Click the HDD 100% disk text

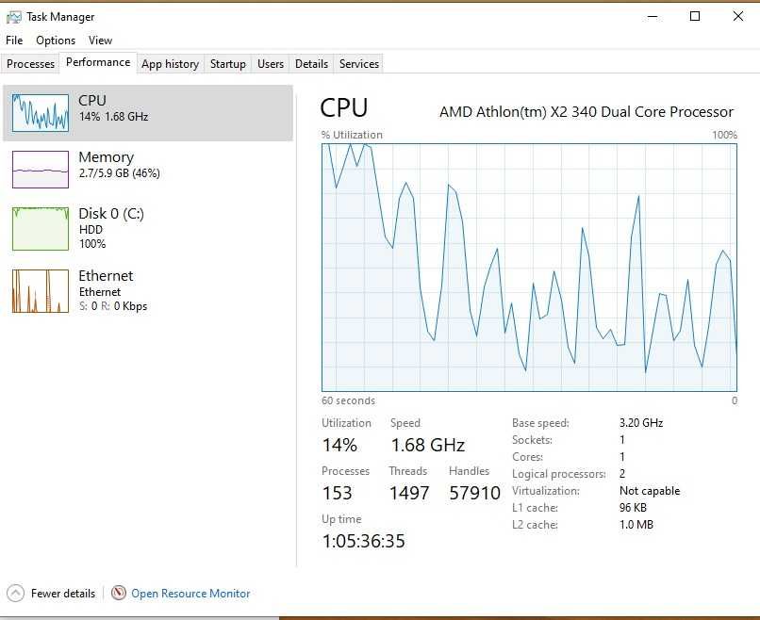pos(92,237)
